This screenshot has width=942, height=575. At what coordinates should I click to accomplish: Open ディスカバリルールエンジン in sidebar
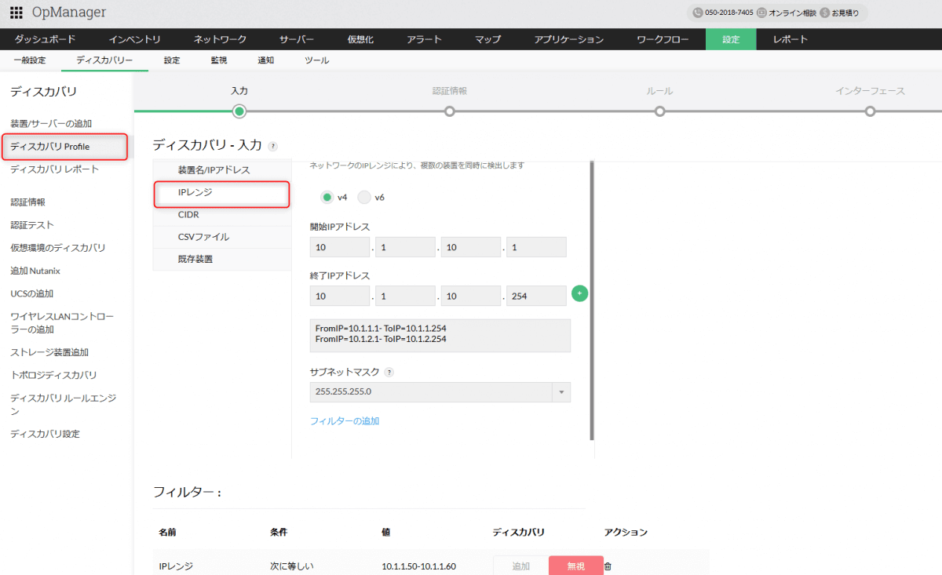pos(63,405)
